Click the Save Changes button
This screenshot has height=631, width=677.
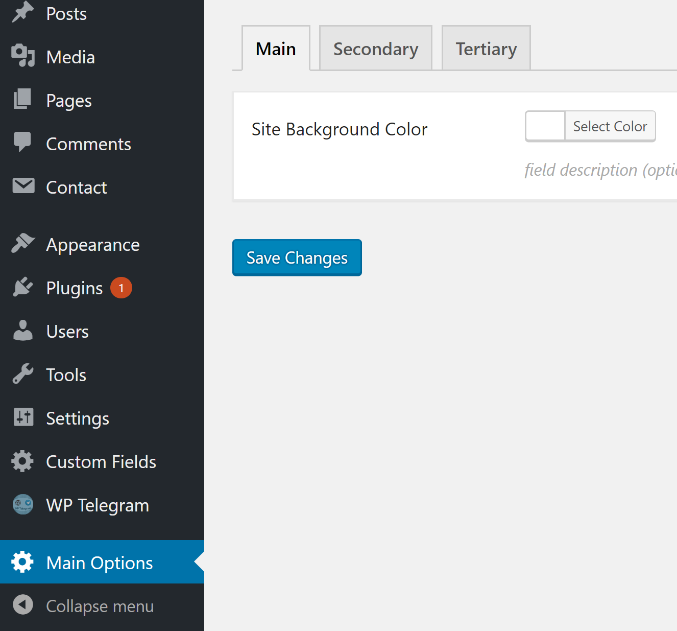point(297,258)
